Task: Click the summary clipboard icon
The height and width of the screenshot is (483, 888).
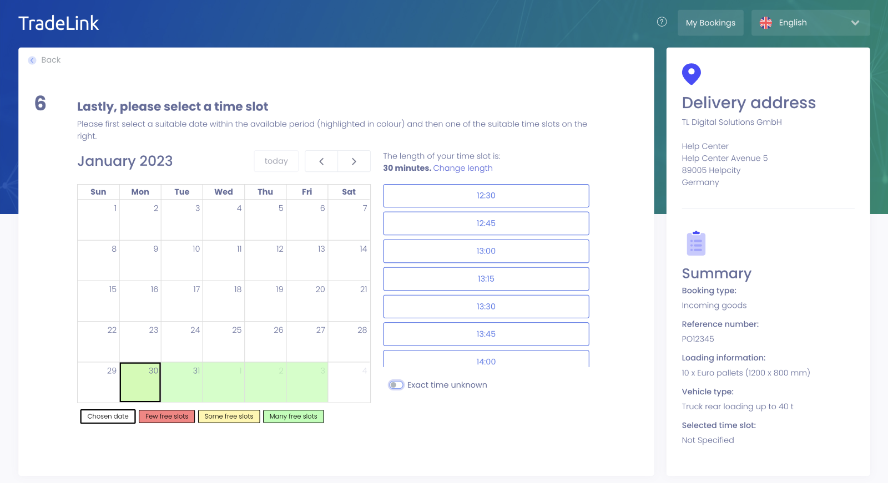Action: click(x=695, y=243)
